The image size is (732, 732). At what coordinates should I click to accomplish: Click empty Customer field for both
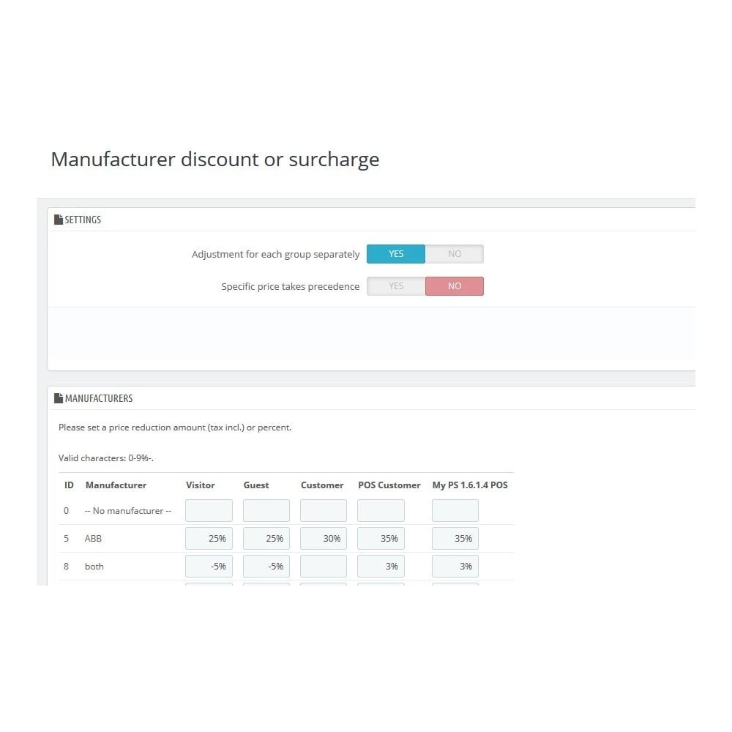(x=324, y=567)
